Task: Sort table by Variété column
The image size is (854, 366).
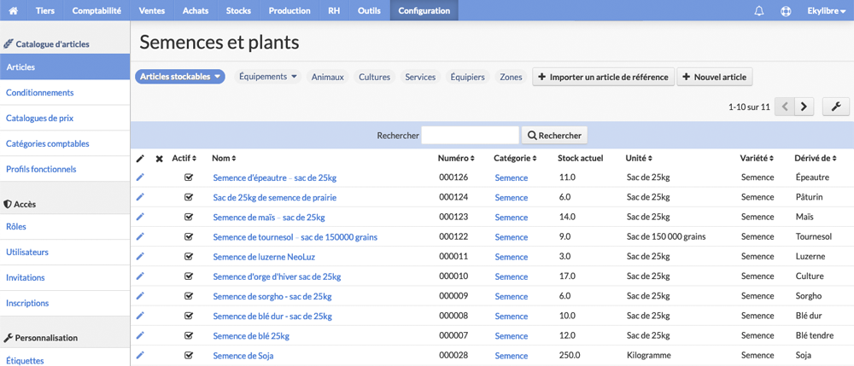Action: 757,158
